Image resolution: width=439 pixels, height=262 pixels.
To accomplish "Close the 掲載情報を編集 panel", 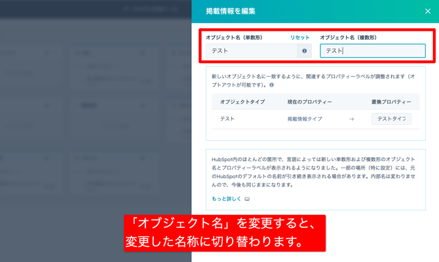I will point(428,11).
